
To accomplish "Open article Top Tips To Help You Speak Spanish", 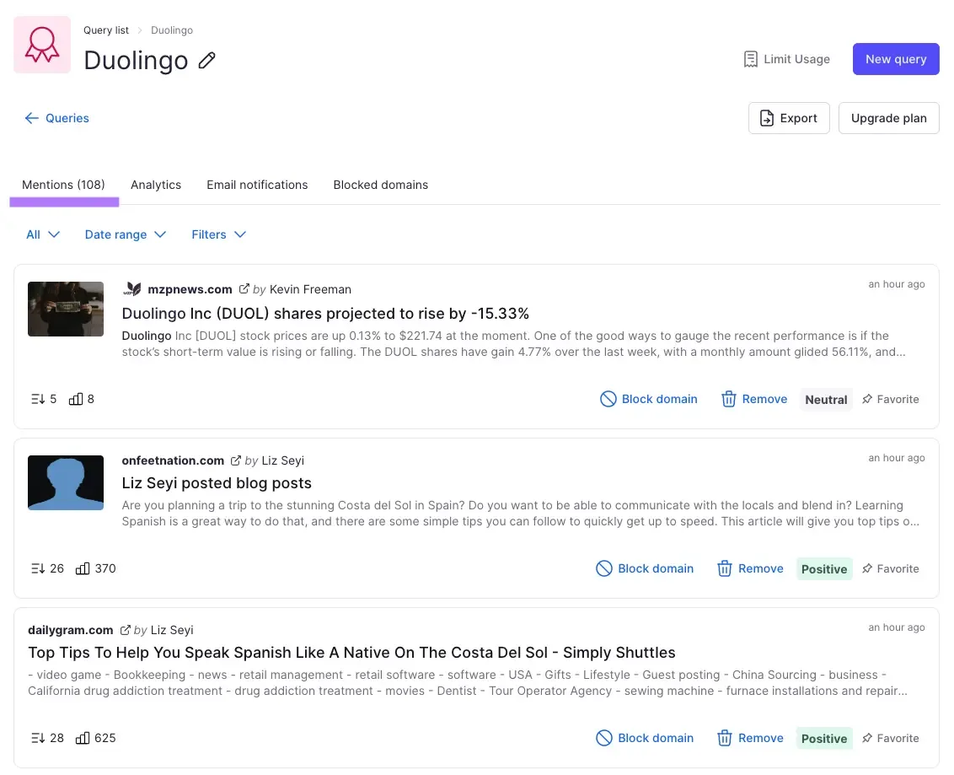I will coord(351,652).
